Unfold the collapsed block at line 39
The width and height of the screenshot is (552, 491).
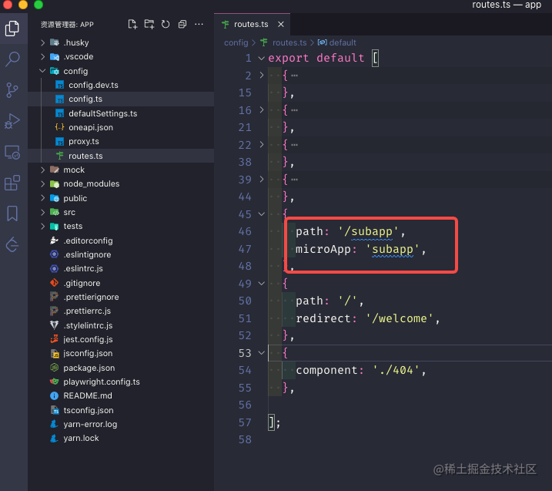[x=262, y=179]
